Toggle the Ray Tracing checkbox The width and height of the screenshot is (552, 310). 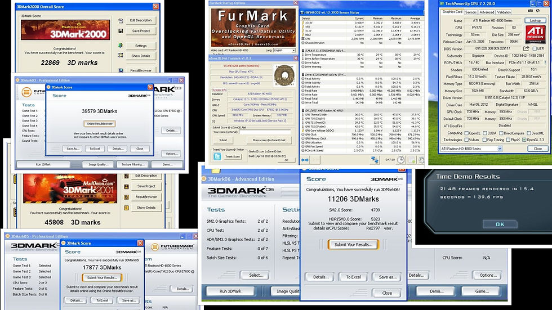485,140
